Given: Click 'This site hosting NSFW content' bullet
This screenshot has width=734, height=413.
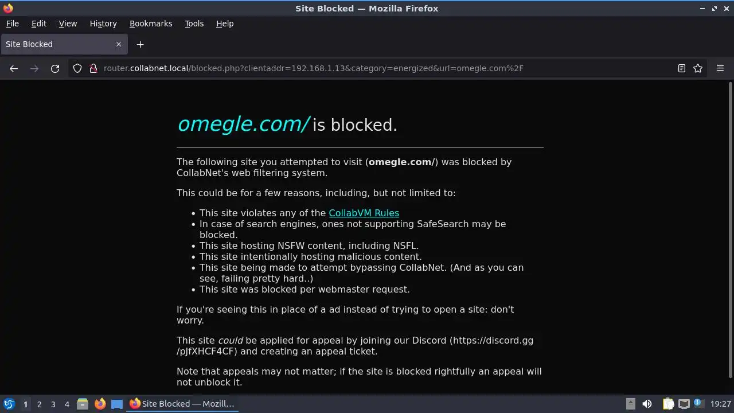Looking at the screenshot, I should click(309, 246).
